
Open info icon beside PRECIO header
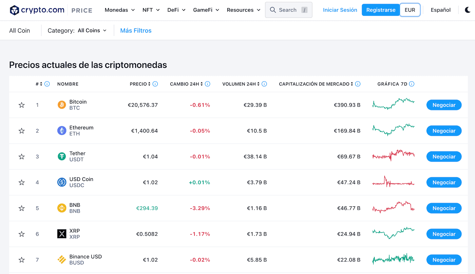click(155, 84)
